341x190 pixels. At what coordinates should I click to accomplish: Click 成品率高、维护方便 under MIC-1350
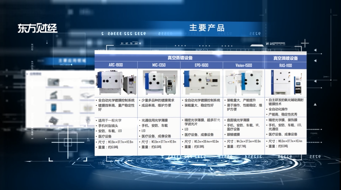click(x=156, y=105)
